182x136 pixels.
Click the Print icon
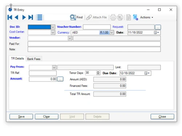coord(113,17)
